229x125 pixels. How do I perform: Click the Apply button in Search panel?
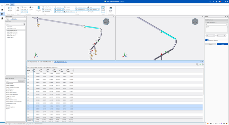(222, 44)
